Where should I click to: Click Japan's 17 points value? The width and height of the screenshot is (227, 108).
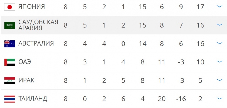[x=200, y=7]
